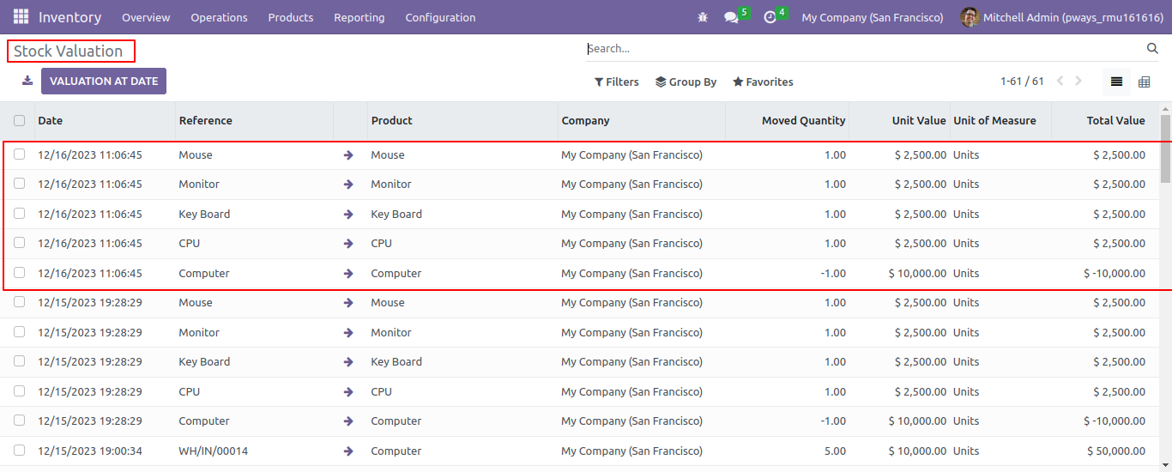Toggle the select-all header checkbox
This screenshot has width=1172, height=472.
coord(20,121)
